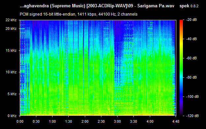206x129 pixels.
Task: Click the 5 kHz frequency label
Action: click(x=12, y=94)
